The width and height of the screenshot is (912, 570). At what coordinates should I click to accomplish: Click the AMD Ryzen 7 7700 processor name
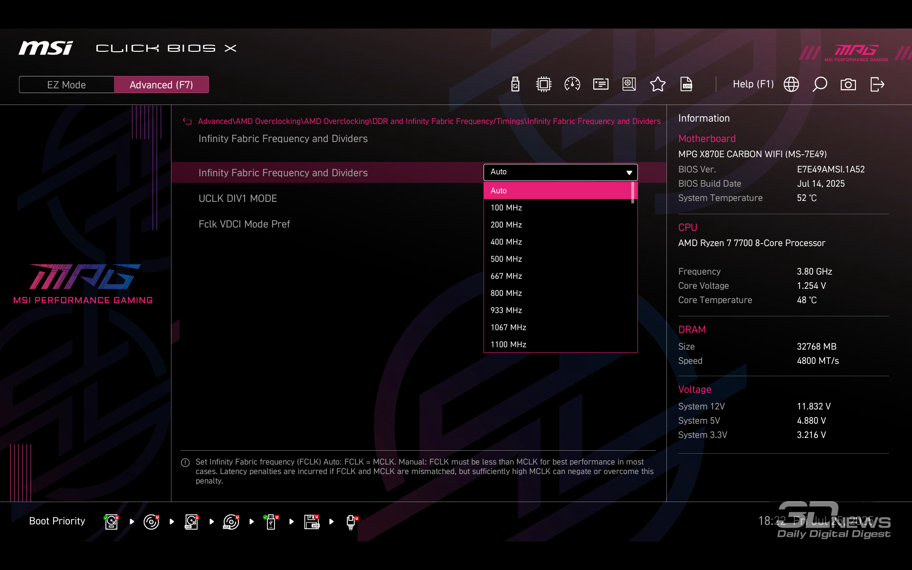751,243
